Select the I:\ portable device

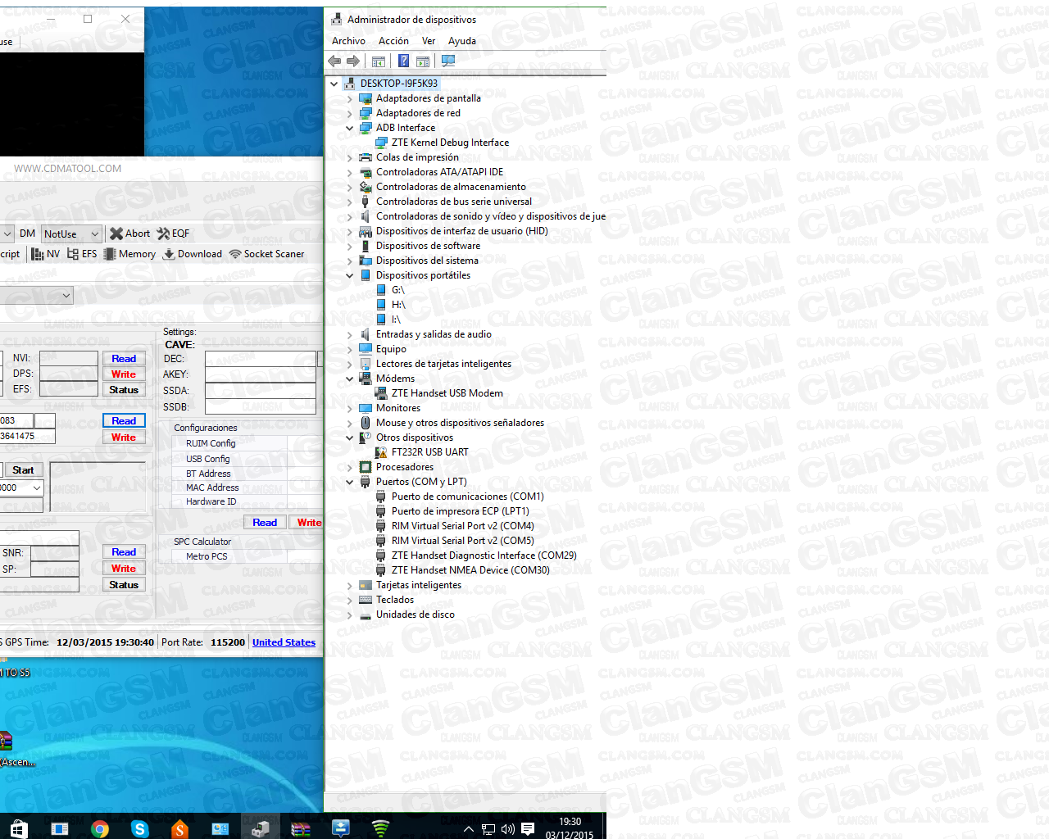coord(396,320)
